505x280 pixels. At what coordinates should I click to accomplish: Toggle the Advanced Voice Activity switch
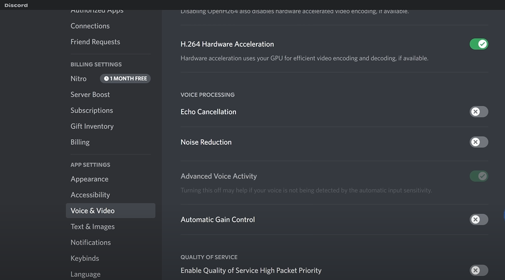click(478, 176)
